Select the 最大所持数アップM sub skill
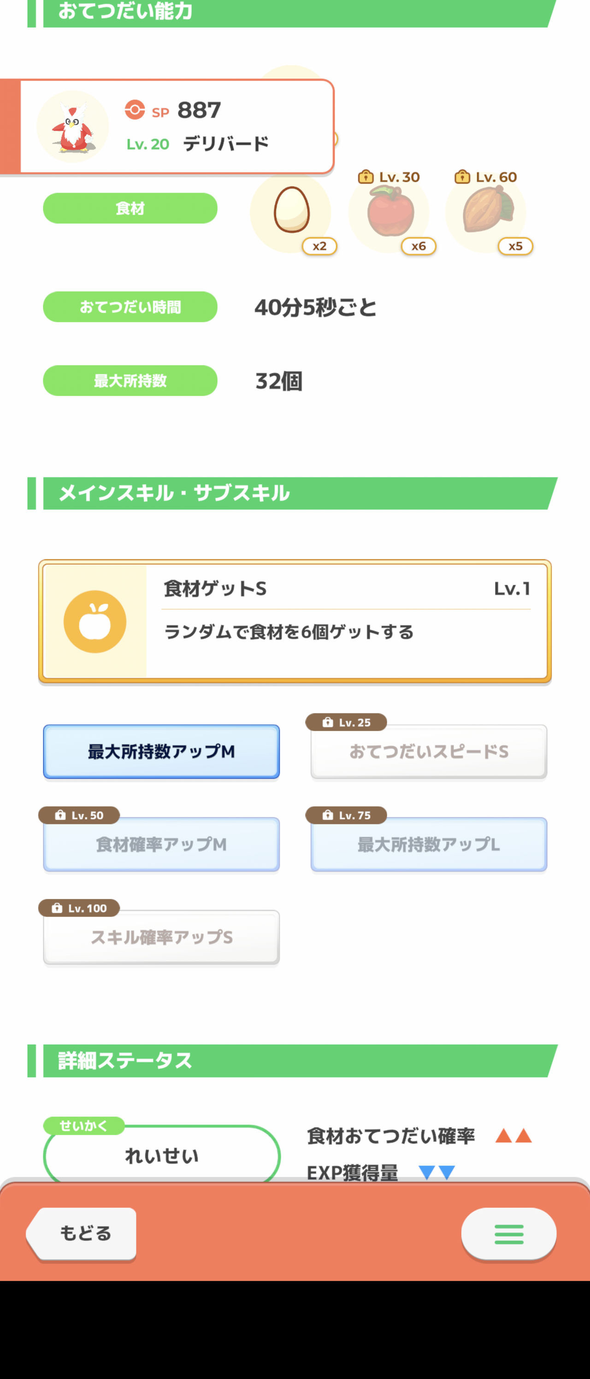The image size is (590, 1379). pyautogui.click(x=161, y=752)
